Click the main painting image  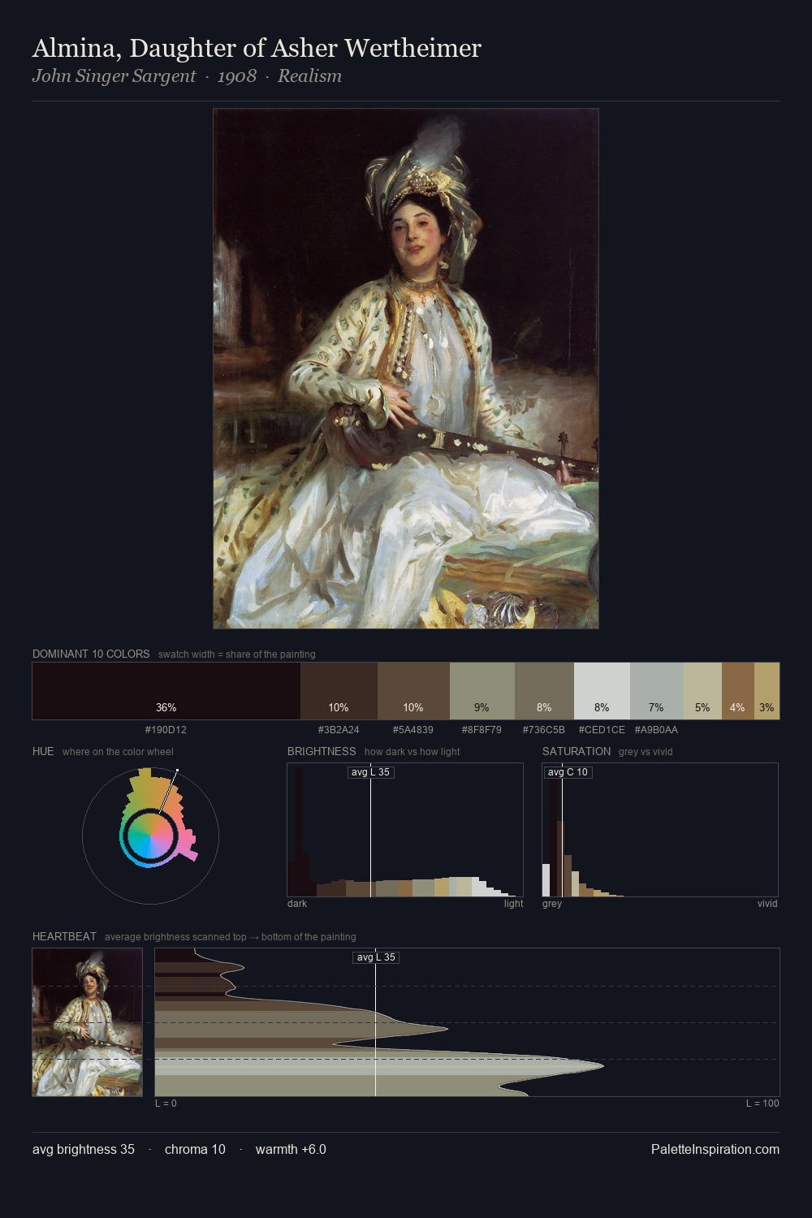pyautogui.click(x=406, y=369)
